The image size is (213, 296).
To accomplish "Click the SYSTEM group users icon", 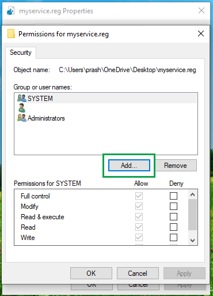I will 22,98.
